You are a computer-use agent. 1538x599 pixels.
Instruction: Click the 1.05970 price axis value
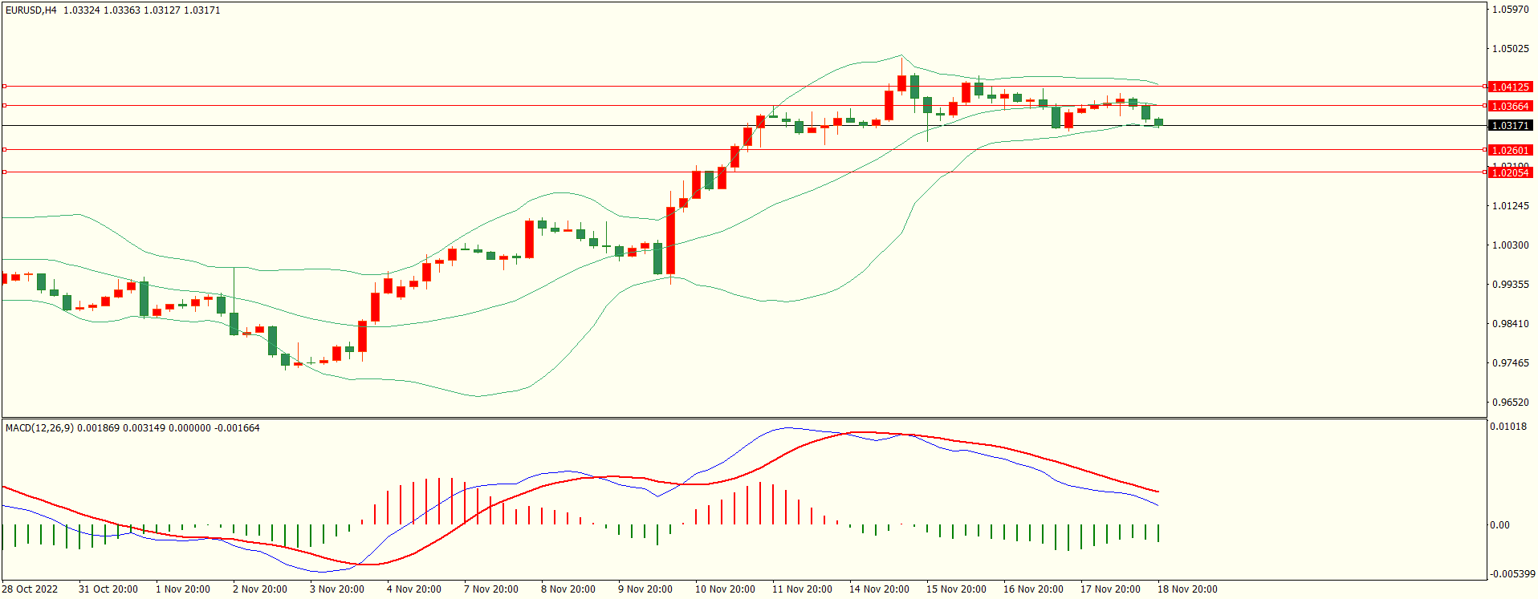click(x=1510, y=10)
